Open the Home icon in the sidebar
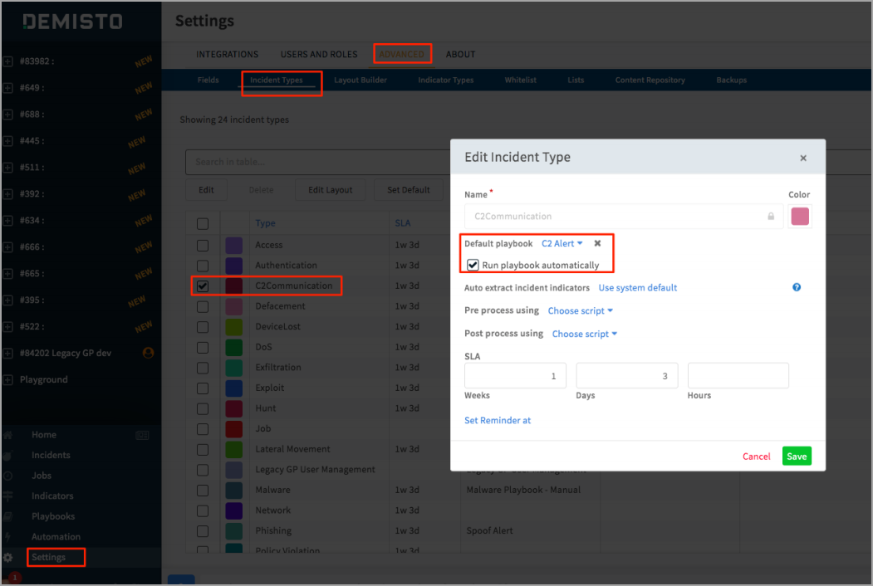This screenshot has height=586, width=873. click(7, 434)
